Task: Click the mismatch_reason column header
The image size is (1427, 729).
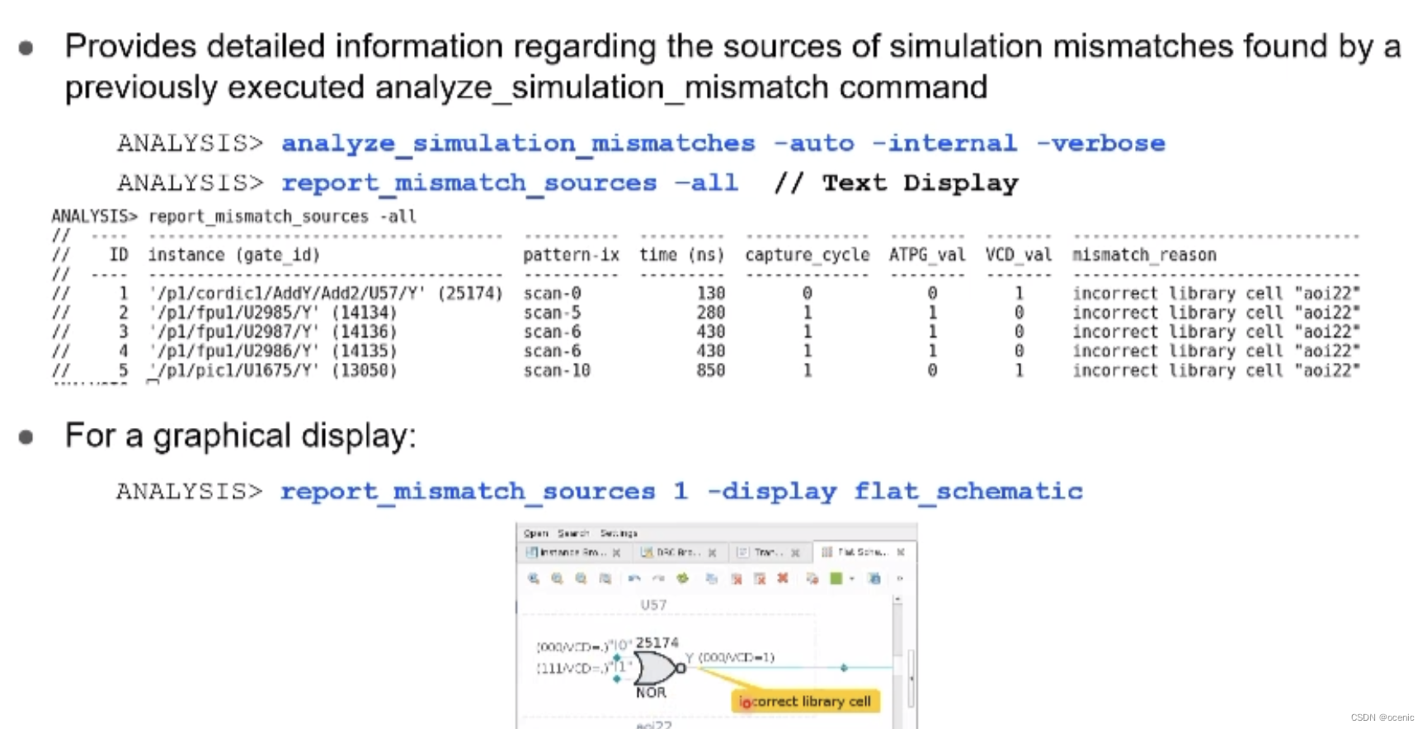Action: tap(1144, 255)
